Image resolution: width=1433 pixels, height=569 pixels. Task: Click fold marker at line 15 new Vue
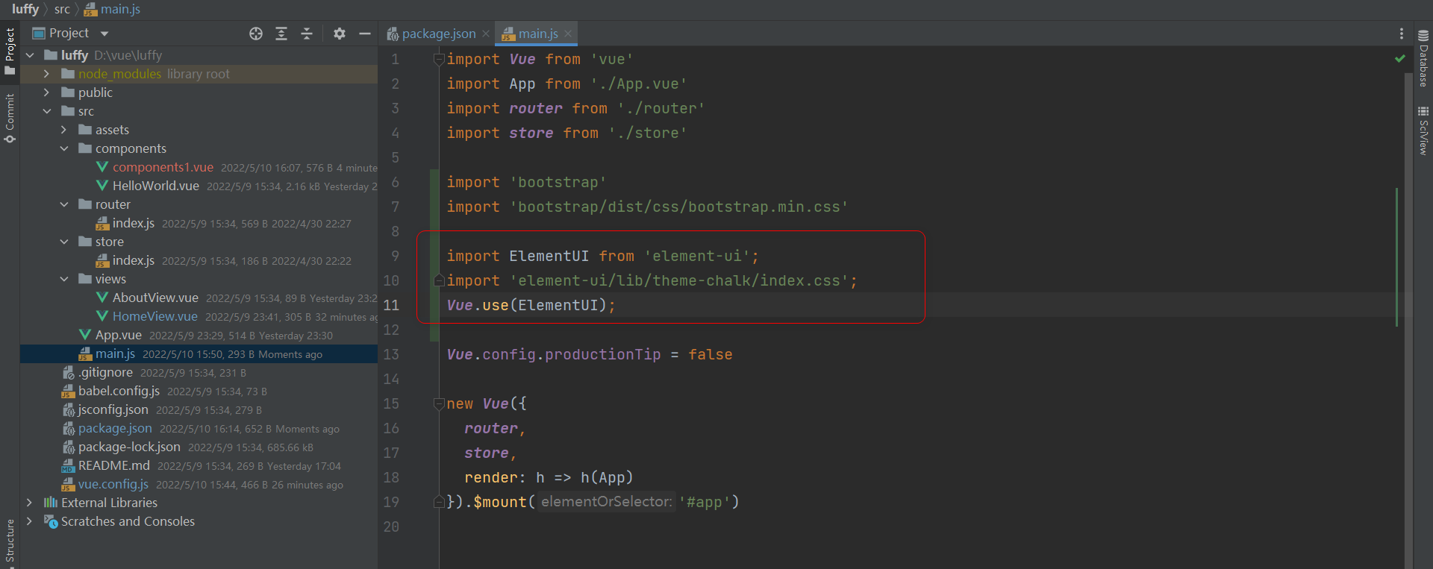(x=439, y=403)
